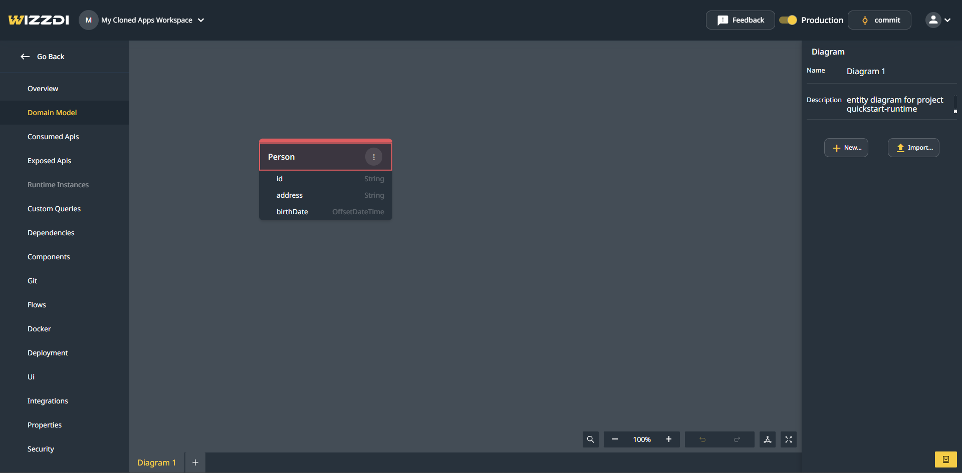This screenshot has width=962, height=473.
Task: Open Components section
Action: pyautogui.click(x=65, y=257)
